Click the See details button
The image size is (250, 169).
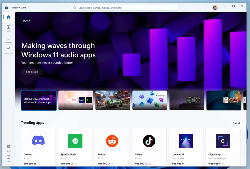32,72
